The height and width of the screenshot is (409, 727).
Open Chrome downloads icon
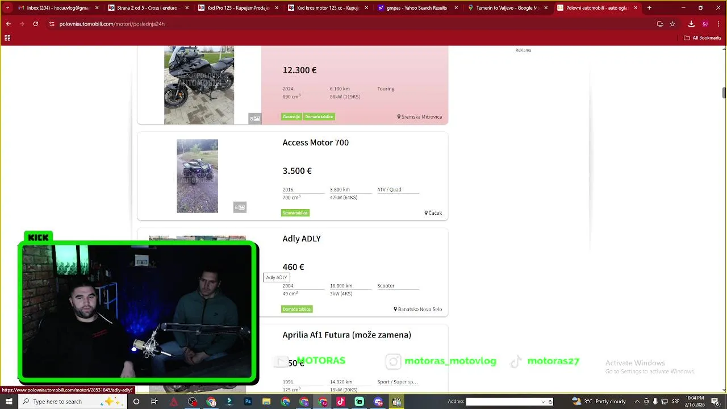(x=691, y=24)
